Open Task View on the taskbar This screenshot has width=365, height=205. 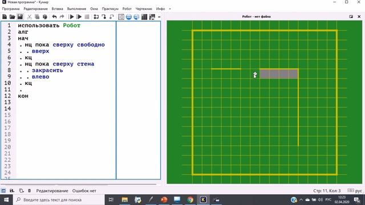point(111,200)
